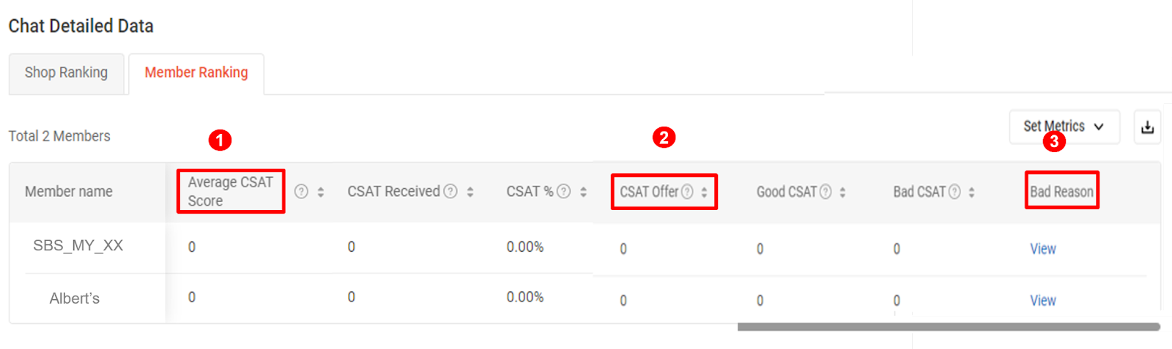Screen dimensions: 1172x349
Task: Click the horizontal table scrollbar
Action: pos(949,327)
